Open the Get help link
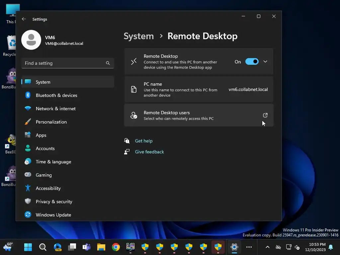The width and height of the screenshot is (340, 255). tap(144, 141)
